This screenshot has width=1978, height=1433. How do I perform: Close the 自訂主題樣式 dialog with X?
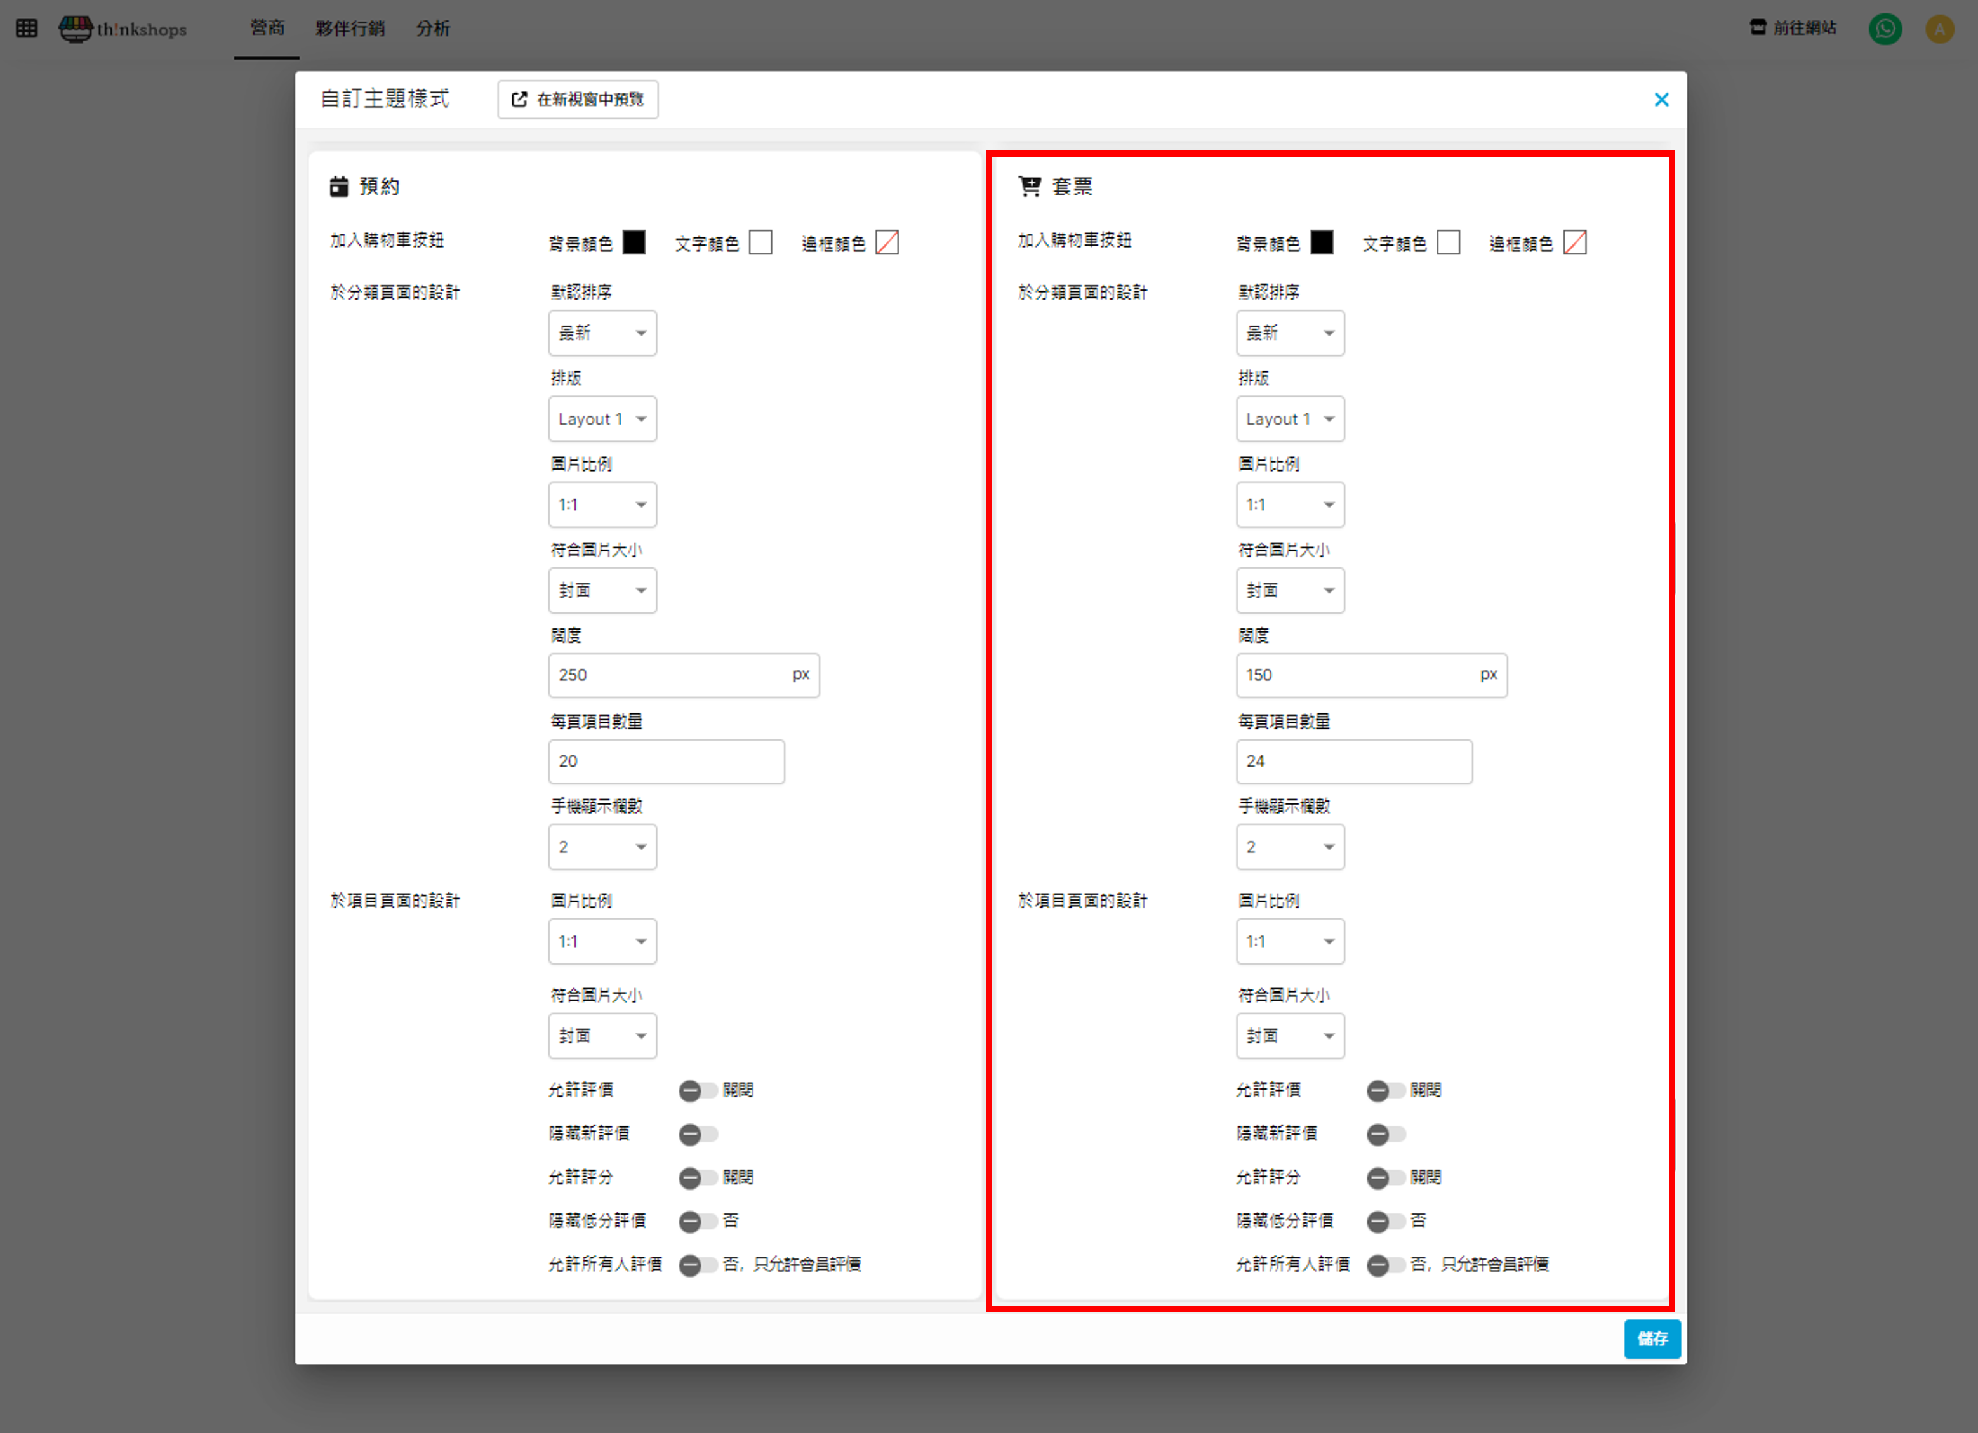[x=1661, y=100]
